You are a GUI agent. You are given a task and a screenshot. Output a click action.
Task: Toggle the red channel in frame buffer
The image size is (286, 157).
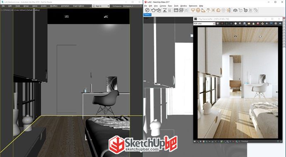(x=222, y=24)
